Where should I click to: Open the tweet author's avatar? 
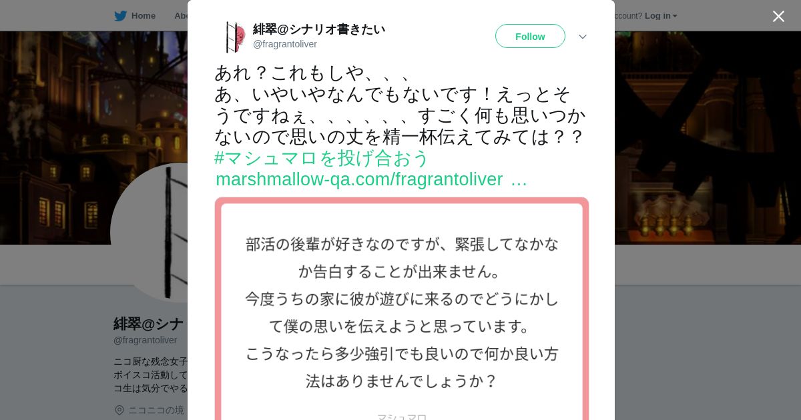coord(235,37)
